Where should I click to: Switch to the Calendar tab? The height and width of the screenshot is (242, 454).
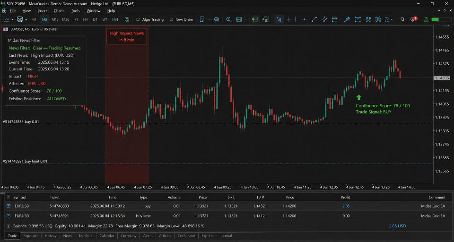(x=107, y=236)
